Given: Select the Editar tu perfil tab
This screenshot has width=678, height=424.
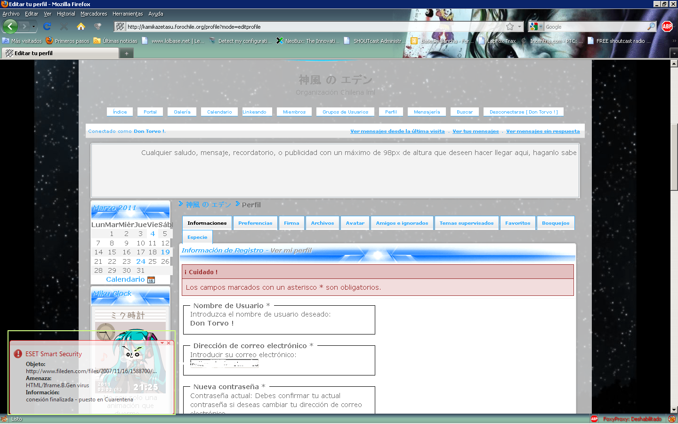Looking at the screenshot, I should [x=60, y=53].
